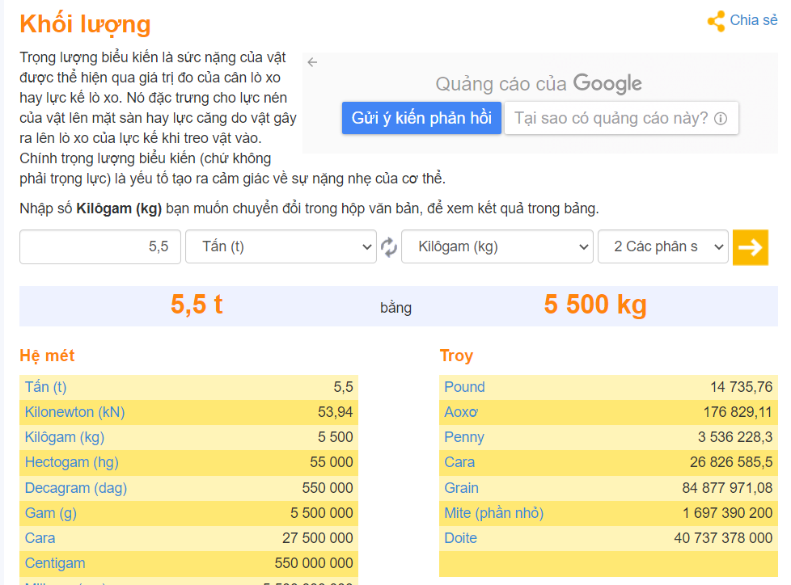Open the 'Gam (g)' unit link

49,512
